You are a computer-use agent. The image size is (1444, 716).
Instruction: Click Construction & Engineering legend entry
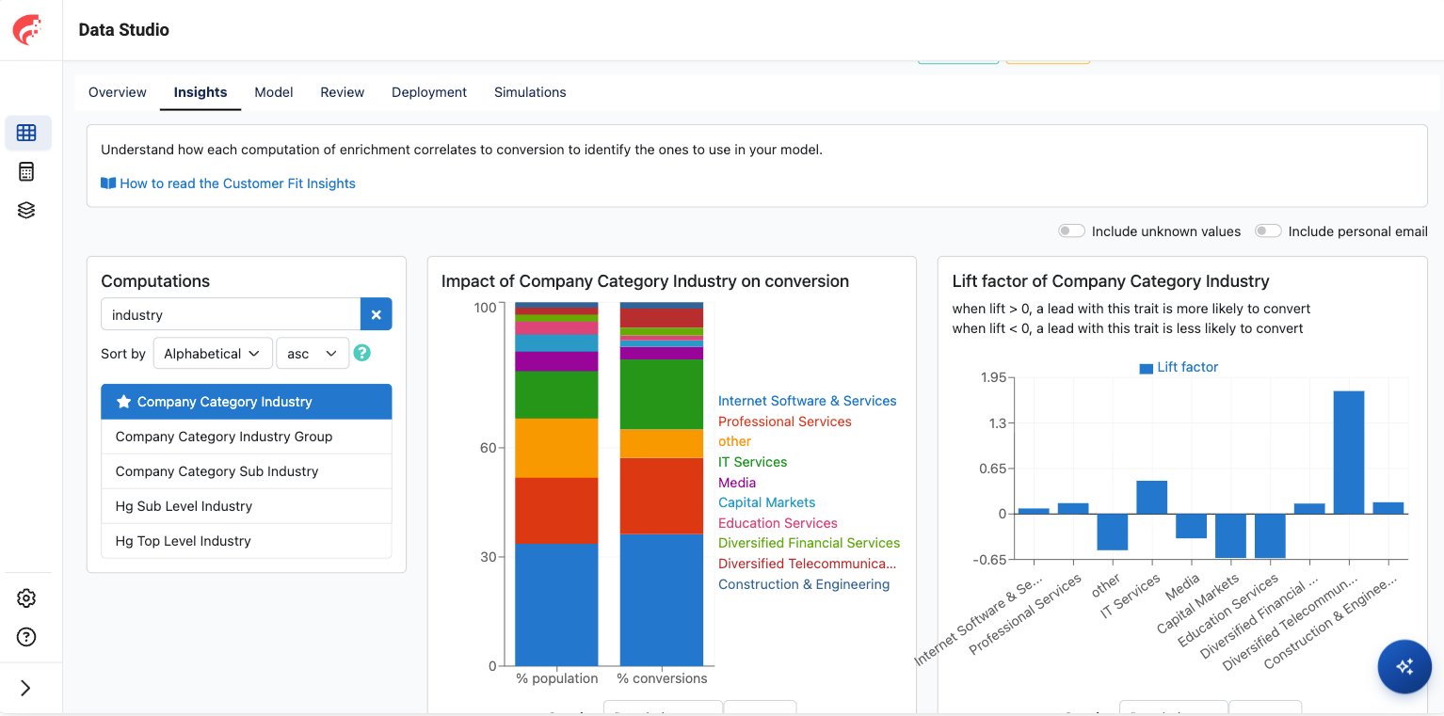pos(804,584)
